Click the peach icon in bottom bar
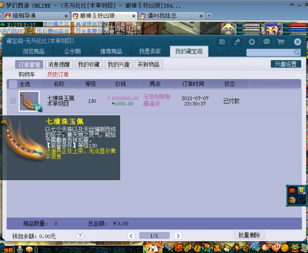Image resolution: width=308 pixels, height=253 pixels. pyautogui.click(x=265, y=248)
